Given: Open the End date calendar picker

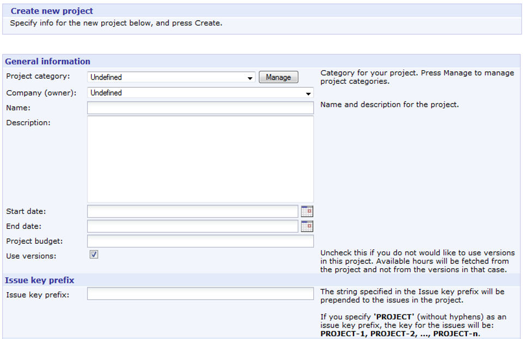Looking at the screenshot, I should pos(307,226).
